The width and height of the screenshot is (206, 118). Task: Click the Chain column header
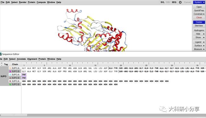[15, 64]
